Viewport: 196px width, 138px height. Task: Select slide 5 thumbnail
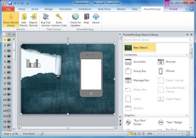(9, 62)
